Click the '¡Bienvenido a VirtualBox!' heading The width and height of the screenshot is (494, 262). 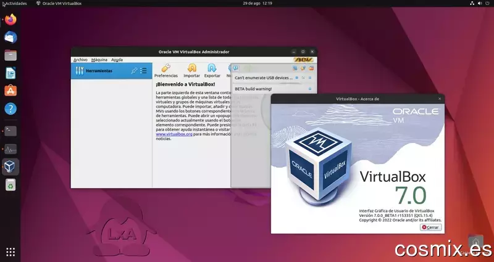coord(185,84)
